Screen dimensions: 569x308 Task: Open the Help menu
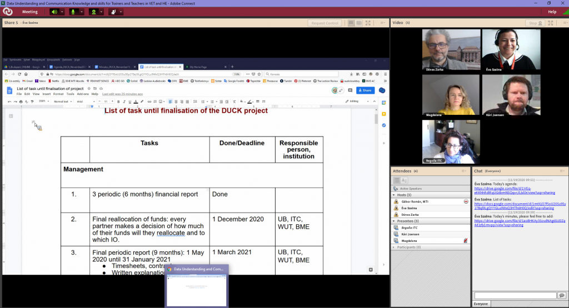point(552,12)
